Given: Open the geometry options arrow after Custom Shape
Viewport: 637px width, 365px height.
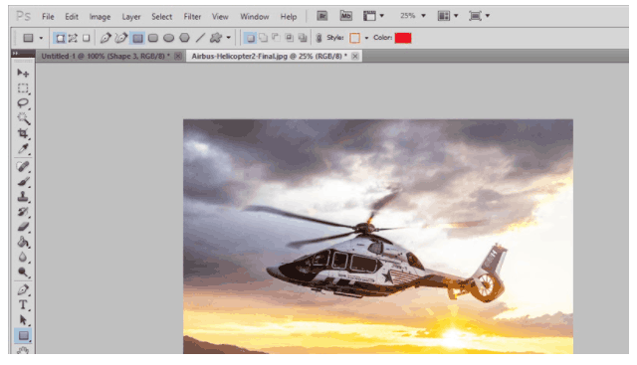Looking at the screenshot, I should [x=229, y=38].
